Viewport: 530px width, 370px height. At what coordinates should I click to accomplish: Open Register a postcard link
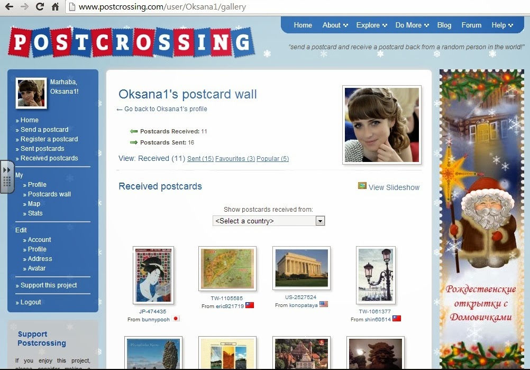point(49,139)
